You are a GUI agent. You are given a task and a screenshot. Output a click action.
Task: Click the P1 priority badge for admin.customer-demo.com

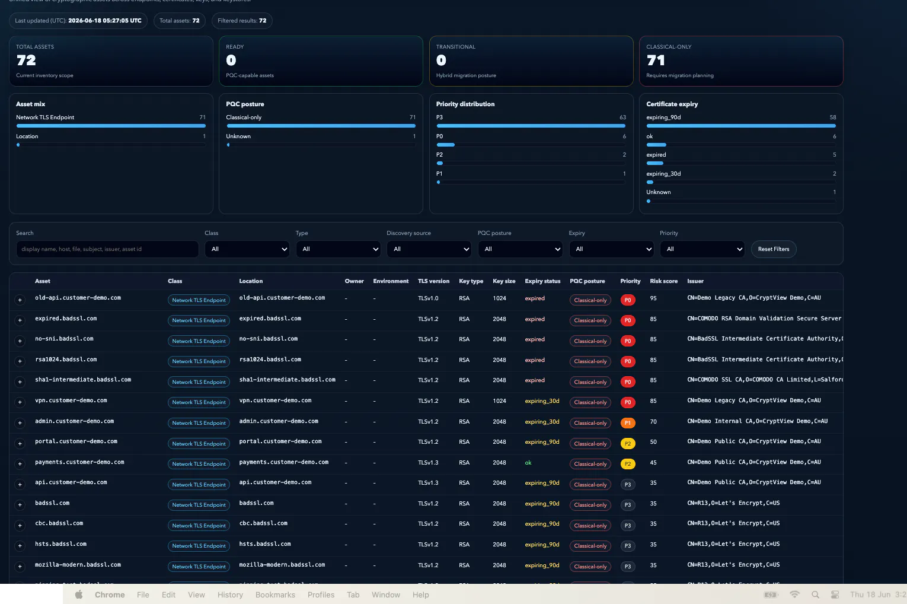(627, 423)
